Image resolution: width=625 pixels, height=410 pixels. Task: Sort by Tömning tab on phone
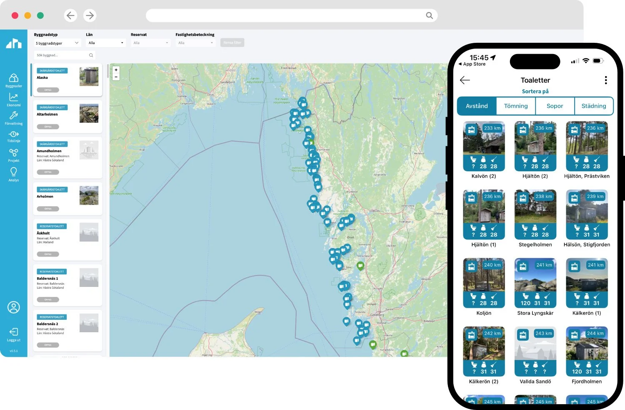[x=516, y=106]
